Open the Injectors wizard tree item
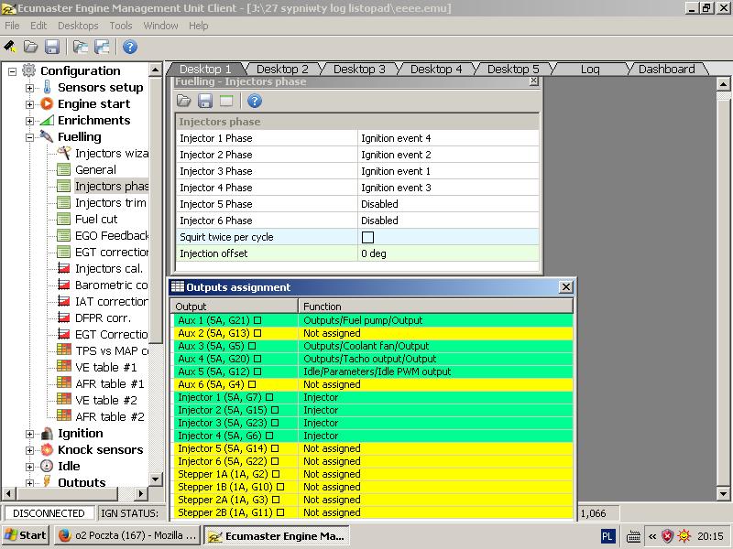The width and height of the screenshot is (733, 549). tap(110, 153)
